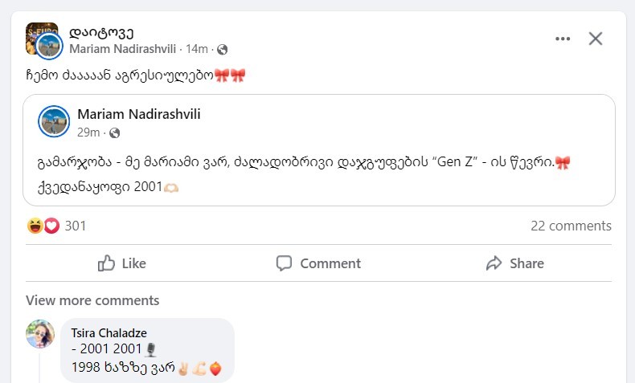Click the Comment speech bubble icon
The width and height of the screenshot is (635, 383).
point(284,263)
